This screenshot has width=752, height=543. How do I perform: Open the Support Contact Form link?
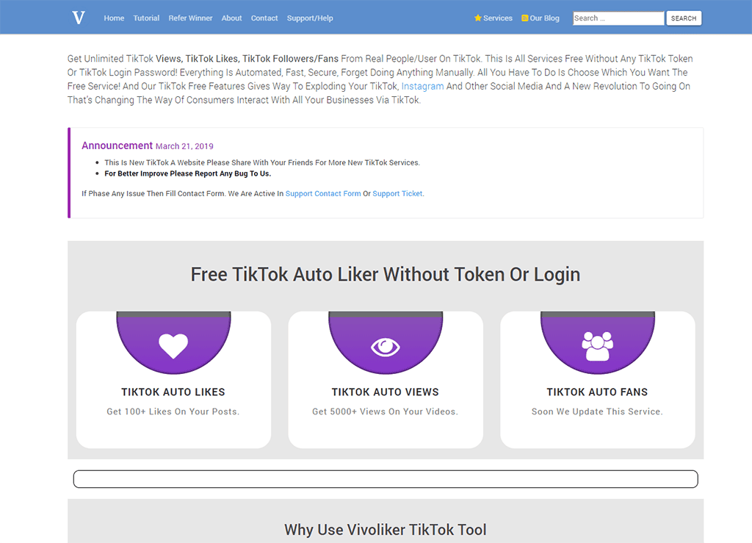tap(323, 194)
